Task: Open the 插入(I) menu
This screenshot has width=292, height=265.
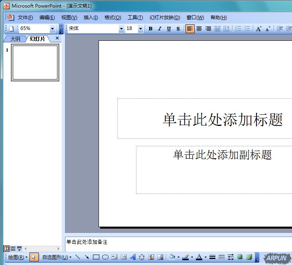Action: tap(91, 18)
